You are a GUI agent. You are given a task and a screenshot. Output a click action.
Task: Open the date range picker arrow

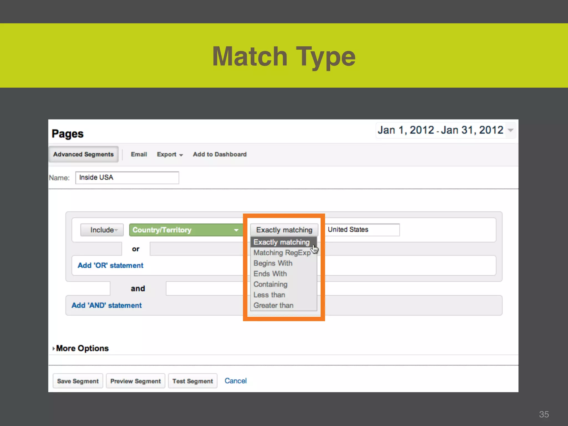(x=511, y=130)
